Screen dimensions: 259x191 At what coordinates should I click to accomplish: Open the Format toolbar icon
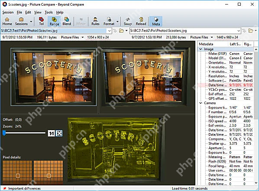pos(109,22)
